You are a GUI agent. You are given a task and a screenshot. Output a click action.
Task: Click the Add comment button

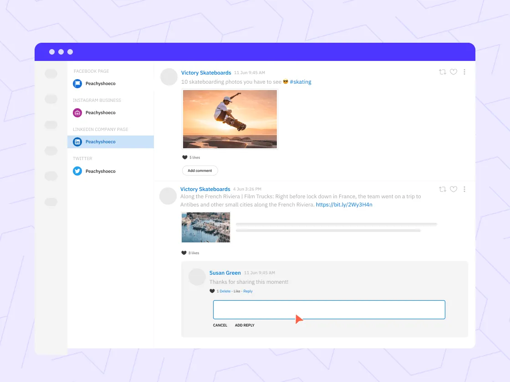tap(199, 170)
